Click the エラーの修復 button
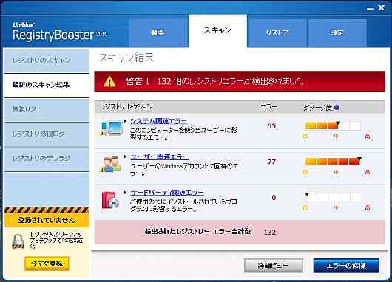 tap(346, 266)
